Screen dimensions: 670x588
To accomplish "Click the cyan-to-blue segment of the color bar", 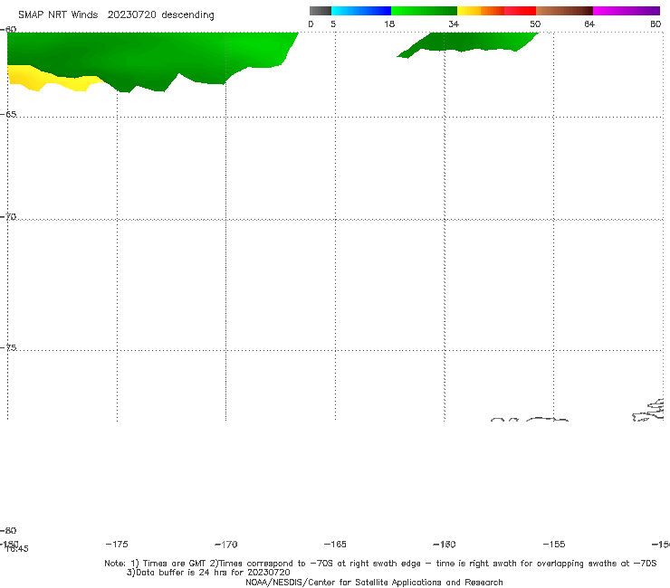I will pyautogui.click(x=361, y=11).
